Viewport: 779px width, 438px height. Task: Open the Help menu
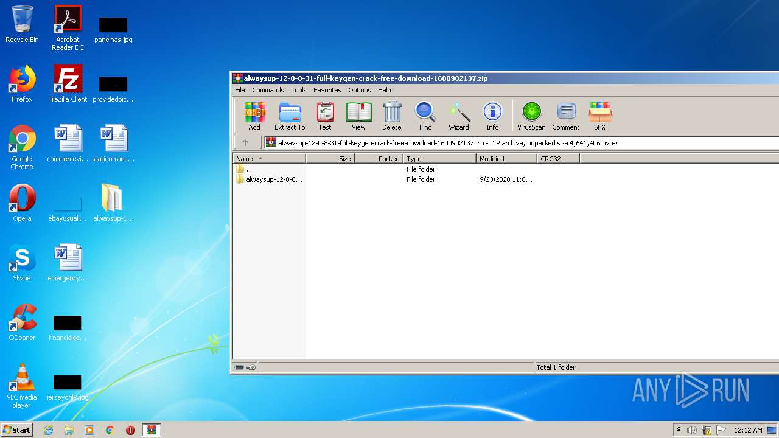pyautogui.click(x=385, y=90)
